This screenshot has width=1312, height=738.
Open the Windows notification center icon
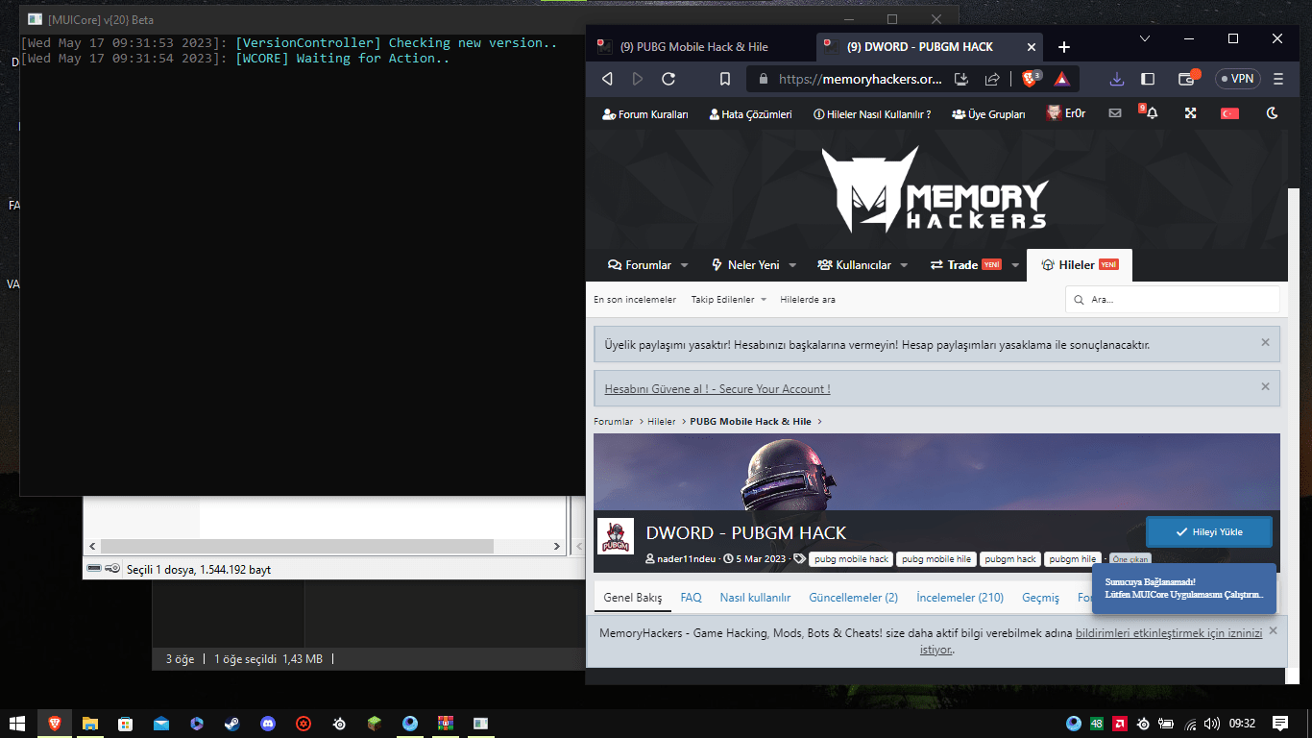click(x=1280, y=724)
